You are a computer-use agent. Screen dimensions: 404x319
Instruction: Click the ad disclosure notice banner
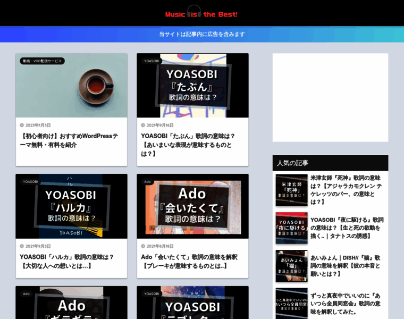click(x=202, y=34)
